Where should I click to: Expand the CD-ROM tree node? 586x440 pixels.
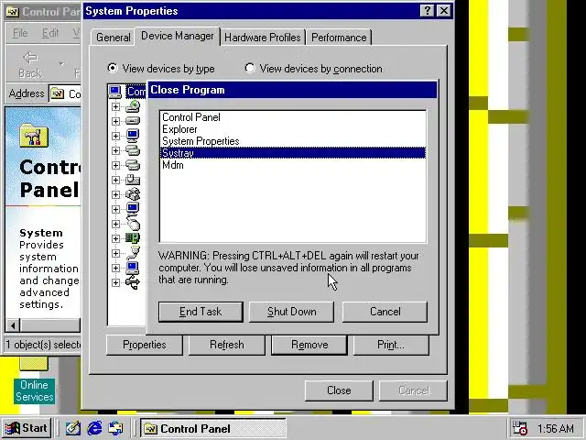tap(115, 106)
